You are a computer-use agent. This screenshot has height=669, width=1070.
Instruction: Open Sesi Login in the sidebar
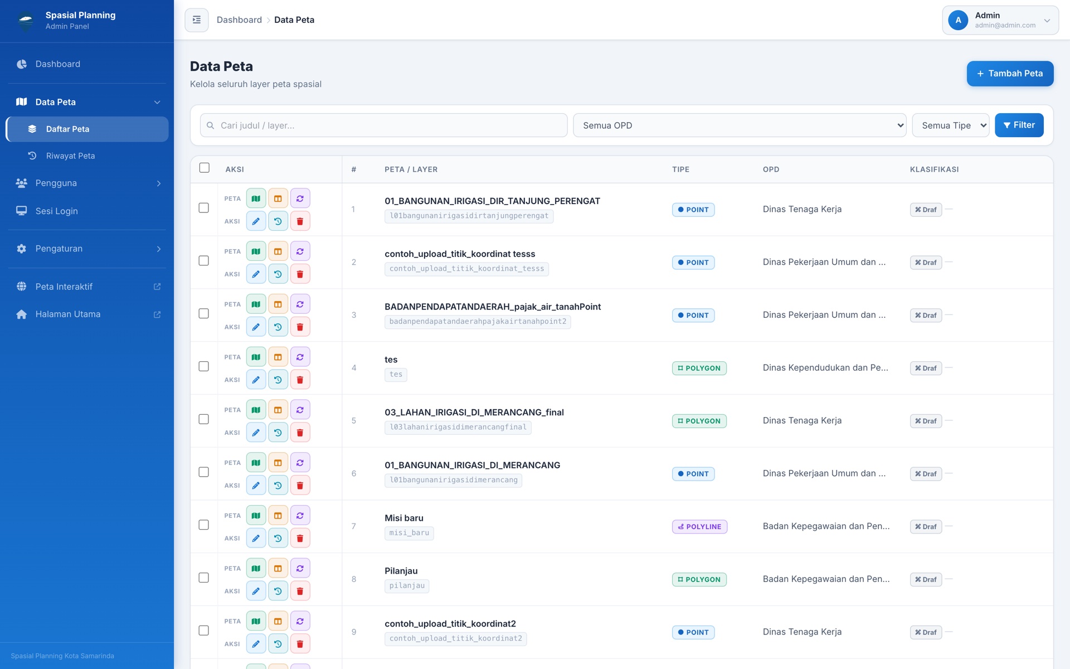pos(87,211)
